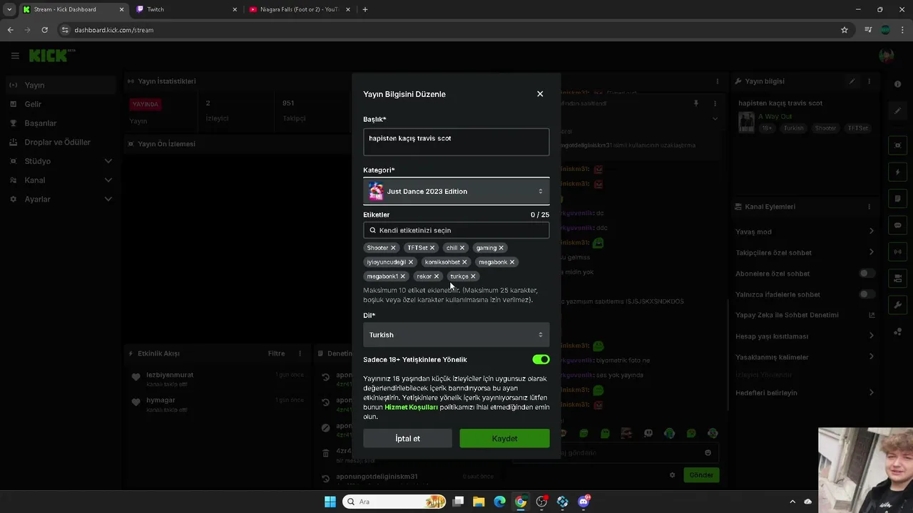Go back to the previous page

(10, 30)
